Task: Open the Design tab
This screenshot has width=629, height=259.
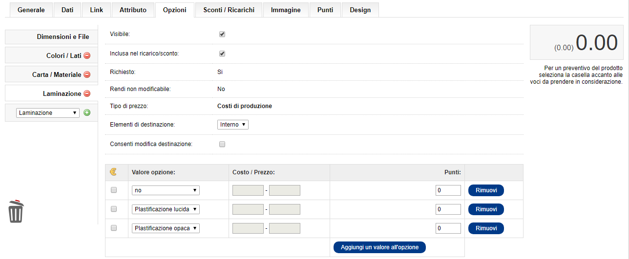Action: point(360,10)
